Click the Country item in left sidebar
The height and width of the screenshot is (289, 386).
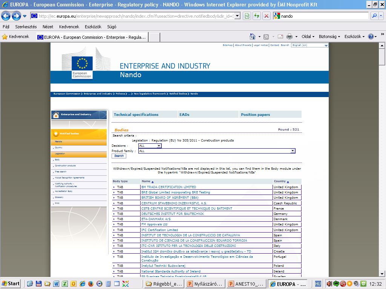click(58, 148)
